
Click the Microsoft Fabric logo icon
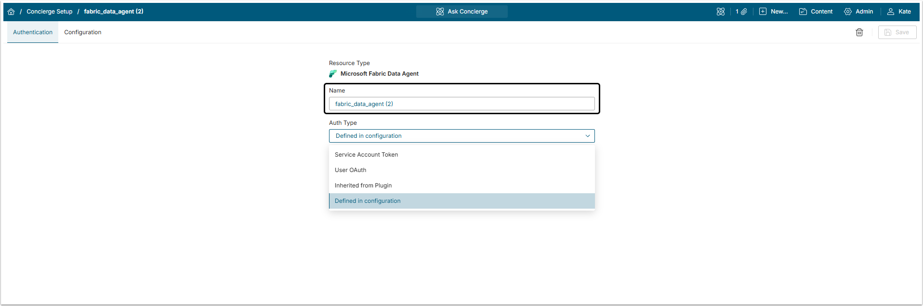(x=333, y=74)
